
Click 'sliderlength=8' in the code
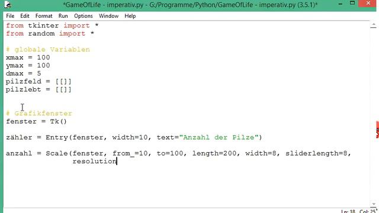click(316, 153)
